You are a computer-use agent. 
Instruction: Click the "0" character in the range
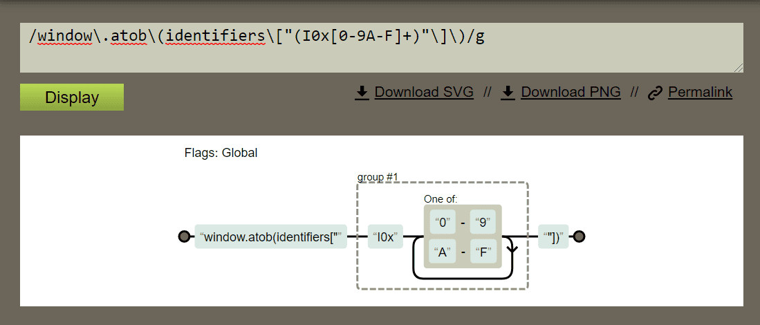441,223
